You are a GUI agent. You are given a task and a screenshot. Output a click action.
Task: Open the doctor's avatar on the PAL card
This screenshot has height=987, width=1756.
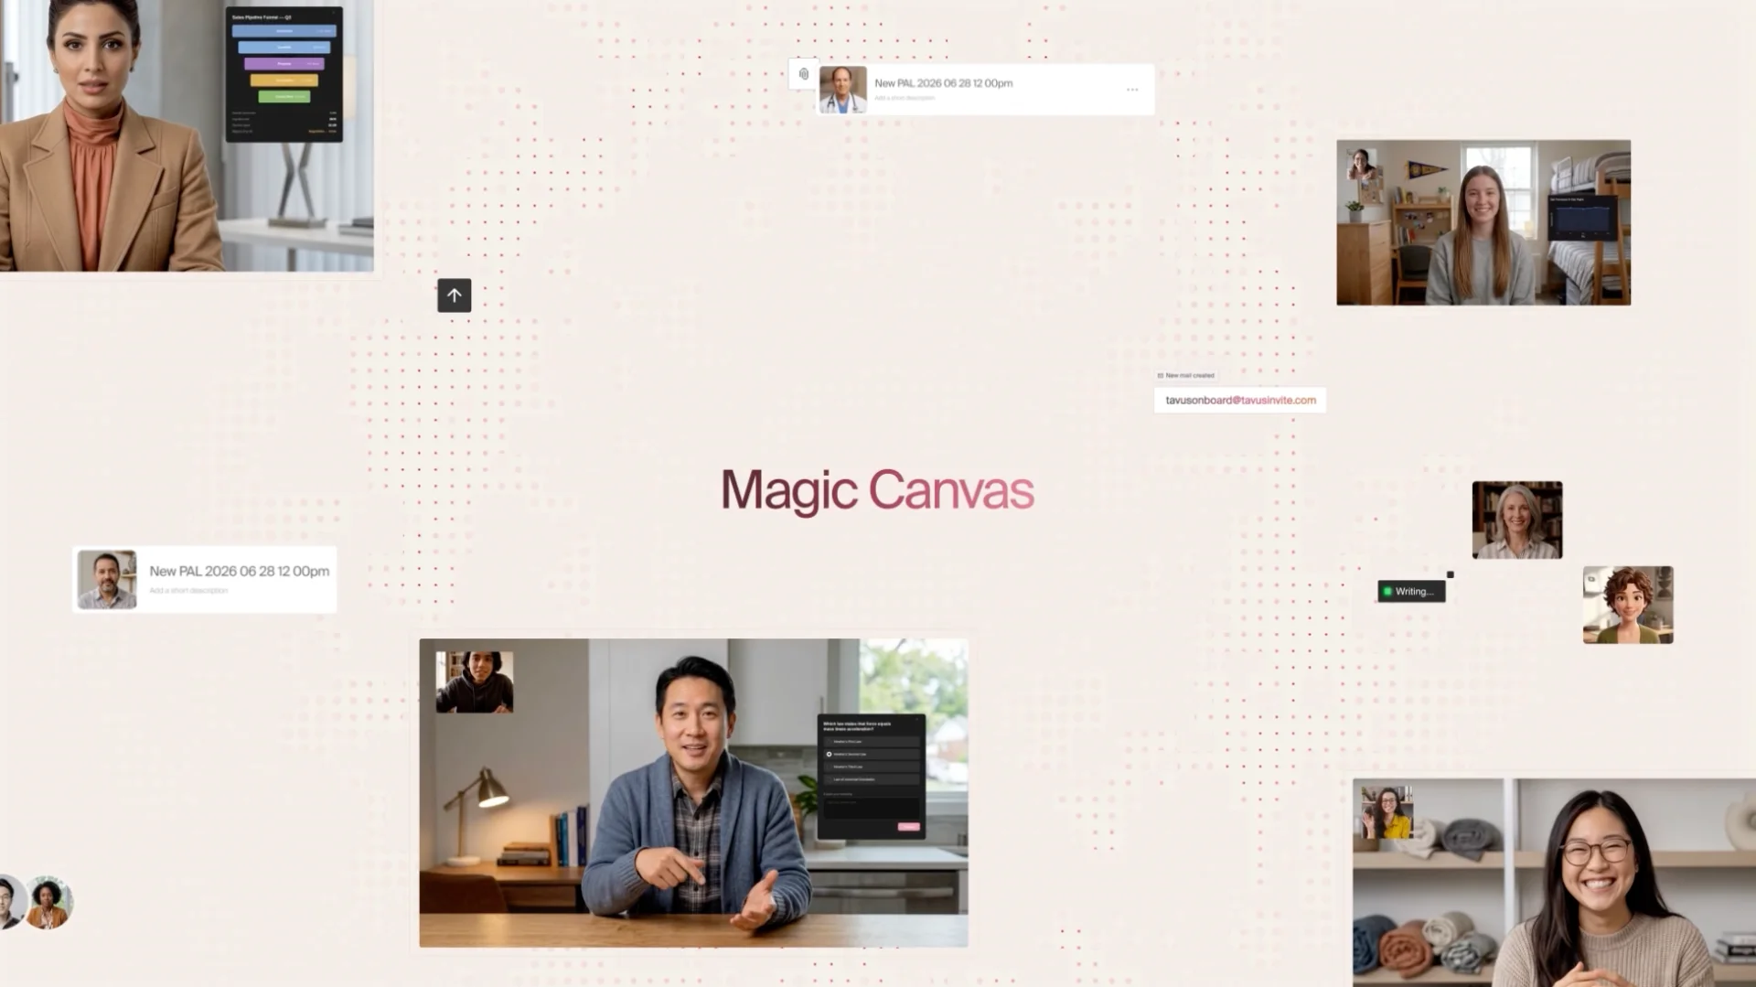(842, 90)
